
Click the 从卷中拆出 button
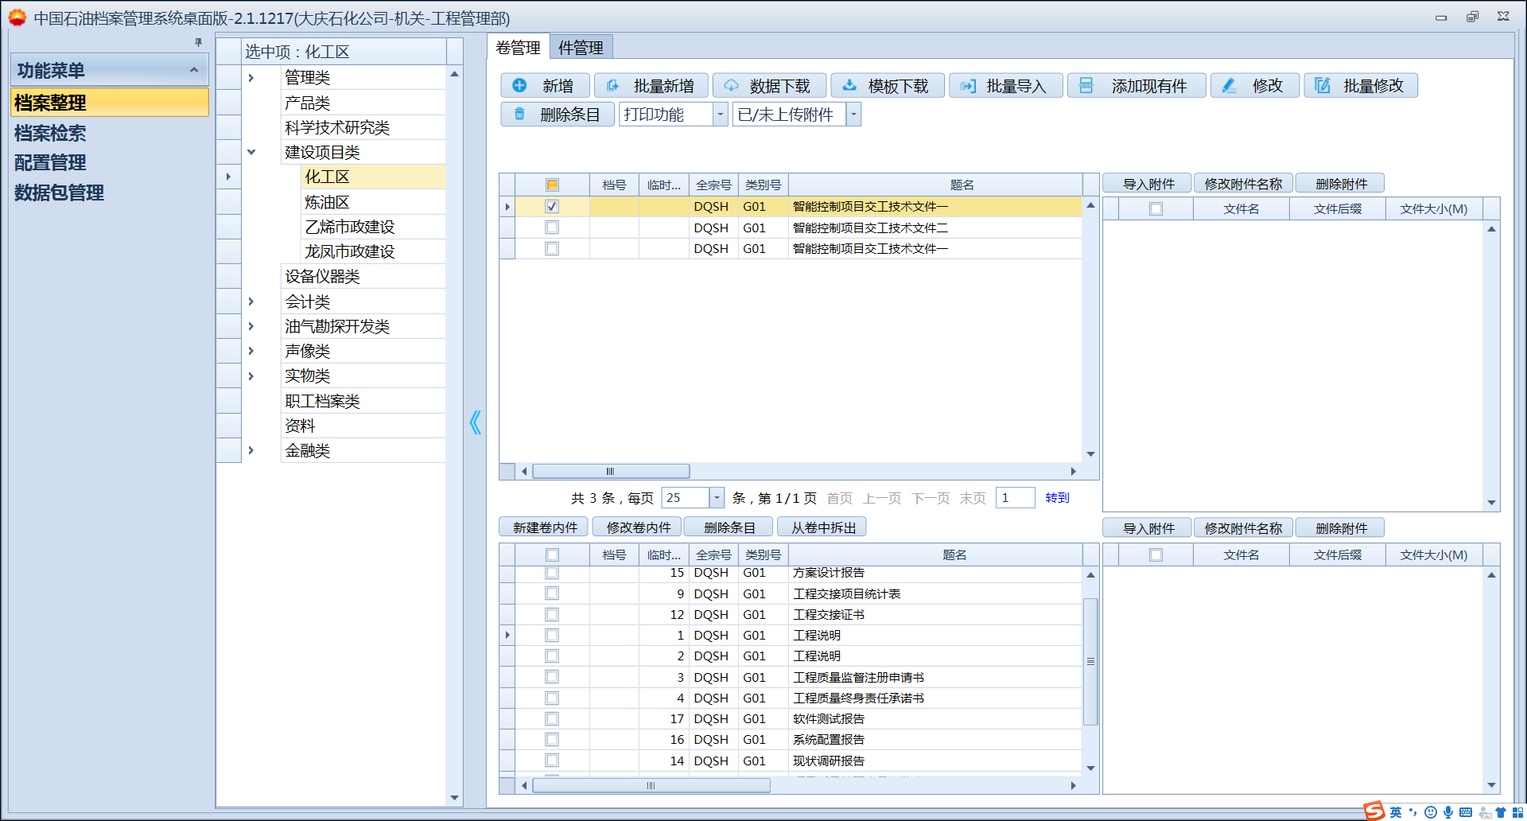[x=822, y=527]
